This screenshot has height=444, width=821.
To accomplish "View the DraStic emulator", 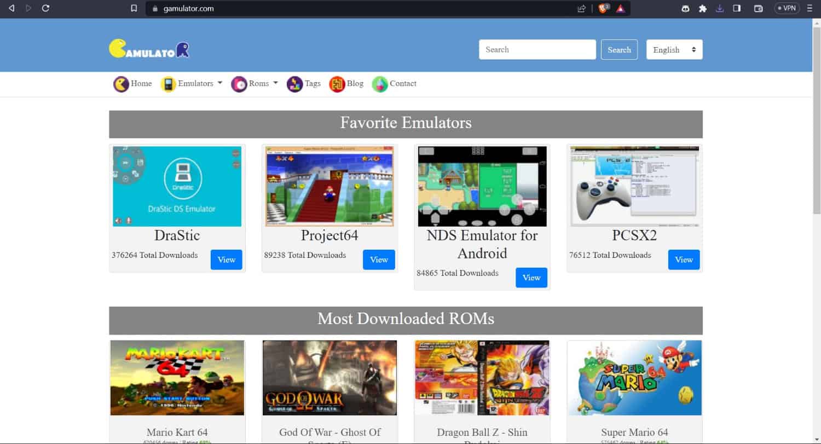I will click(226, 260).
